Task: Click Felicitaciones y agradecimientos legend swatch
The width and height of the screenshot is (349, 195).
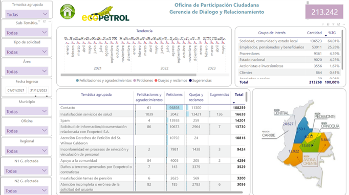Action: pyautogui.click(x=77, y=80)
